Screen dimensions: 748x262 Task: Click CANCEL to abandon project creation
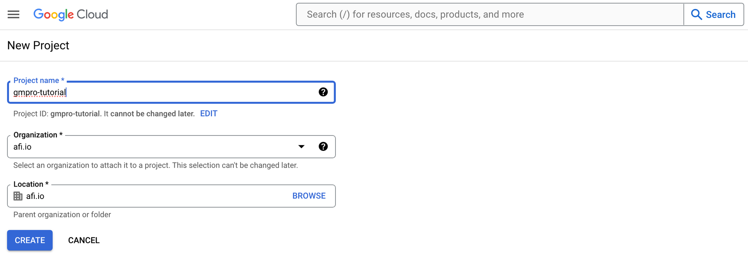click(x=83, y=240)
